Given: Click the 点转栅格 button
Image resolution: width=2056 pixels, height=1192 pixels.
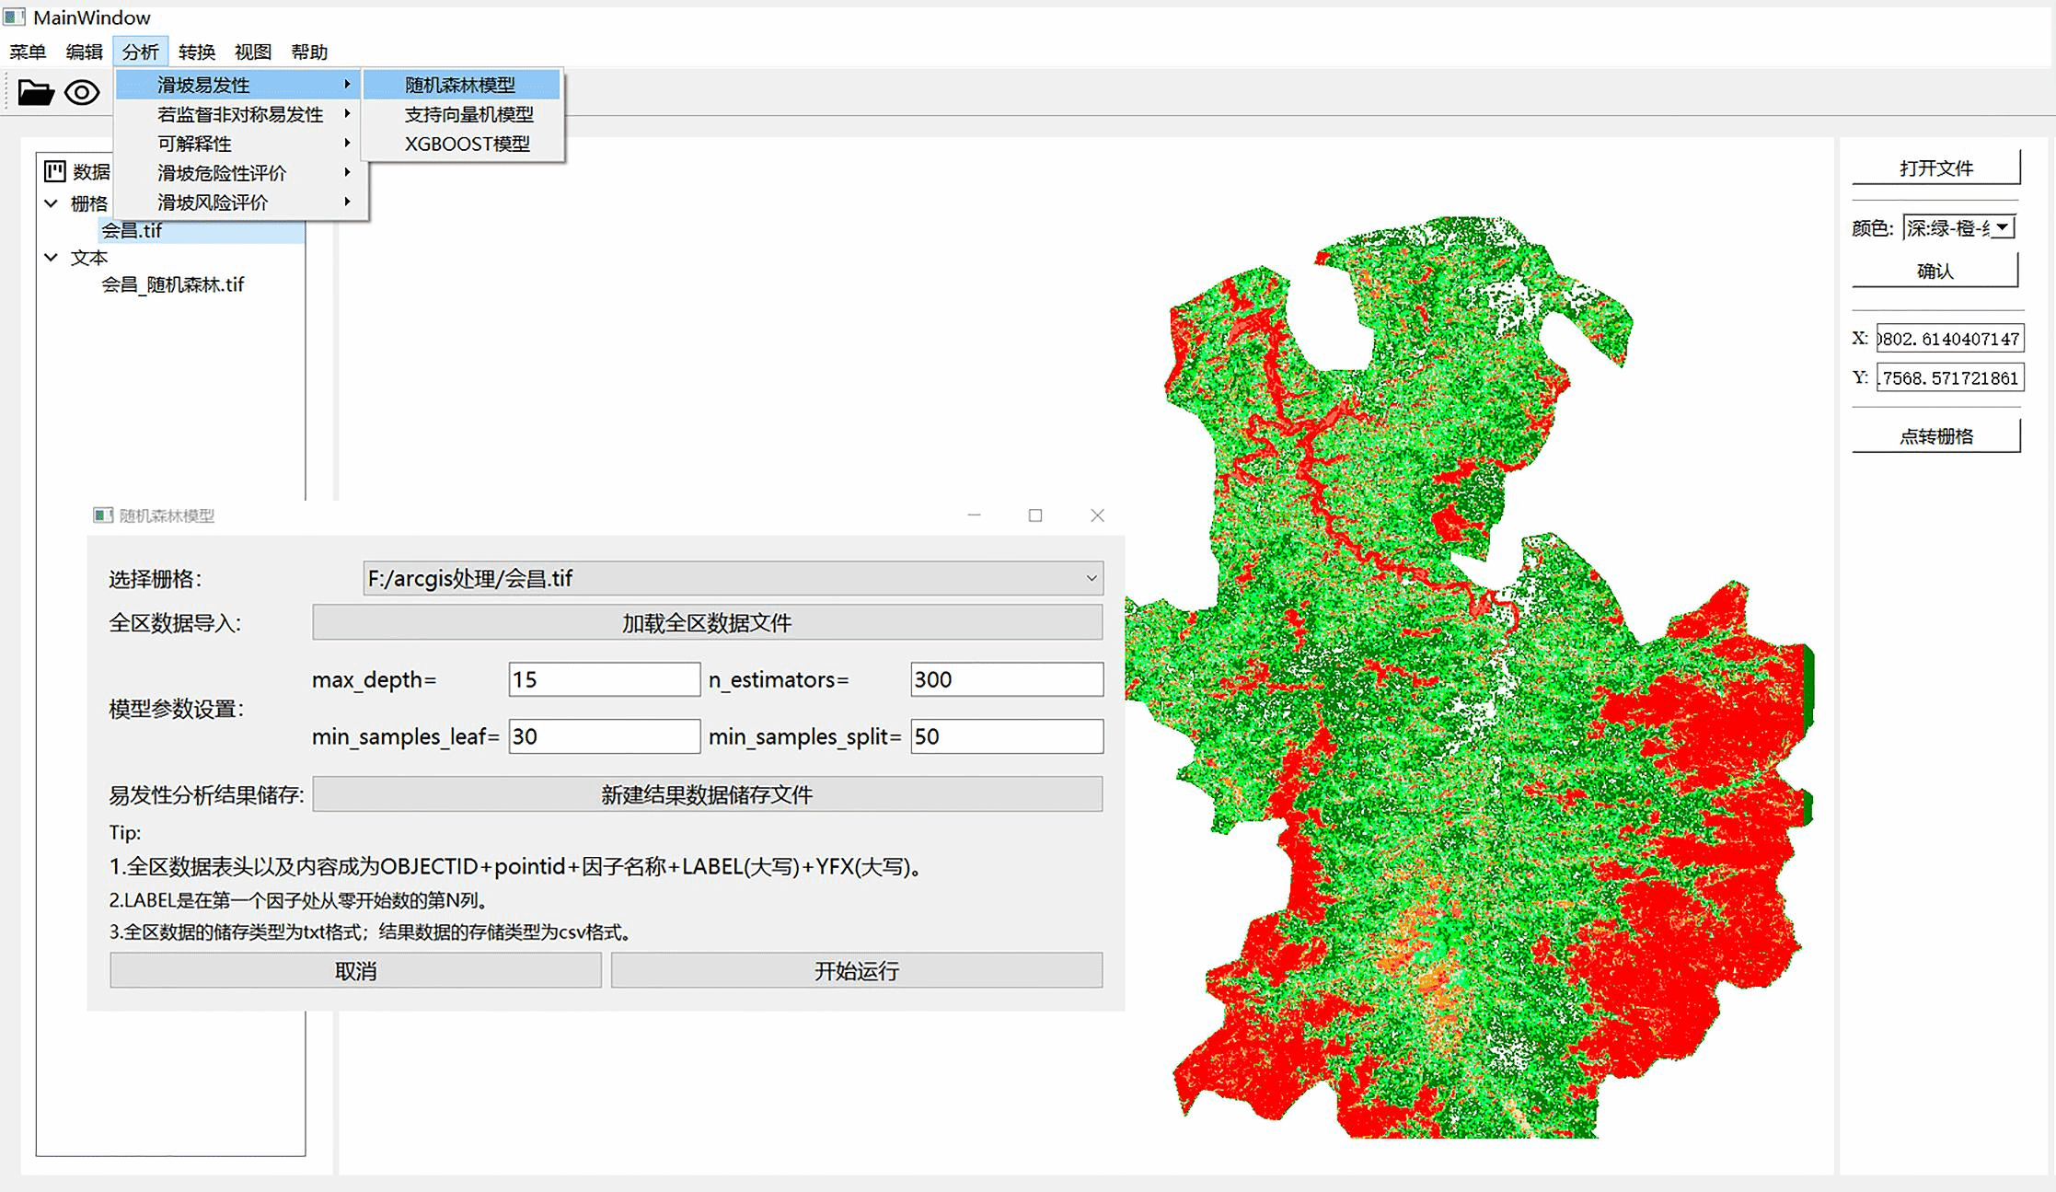Looking at the screenshot, I should point(1935,436).
